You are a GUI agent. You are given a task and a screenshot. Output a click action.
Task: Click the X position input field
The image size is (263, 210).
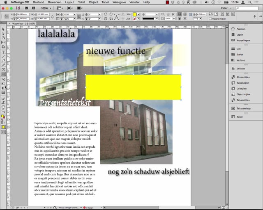tap(22, 14)
